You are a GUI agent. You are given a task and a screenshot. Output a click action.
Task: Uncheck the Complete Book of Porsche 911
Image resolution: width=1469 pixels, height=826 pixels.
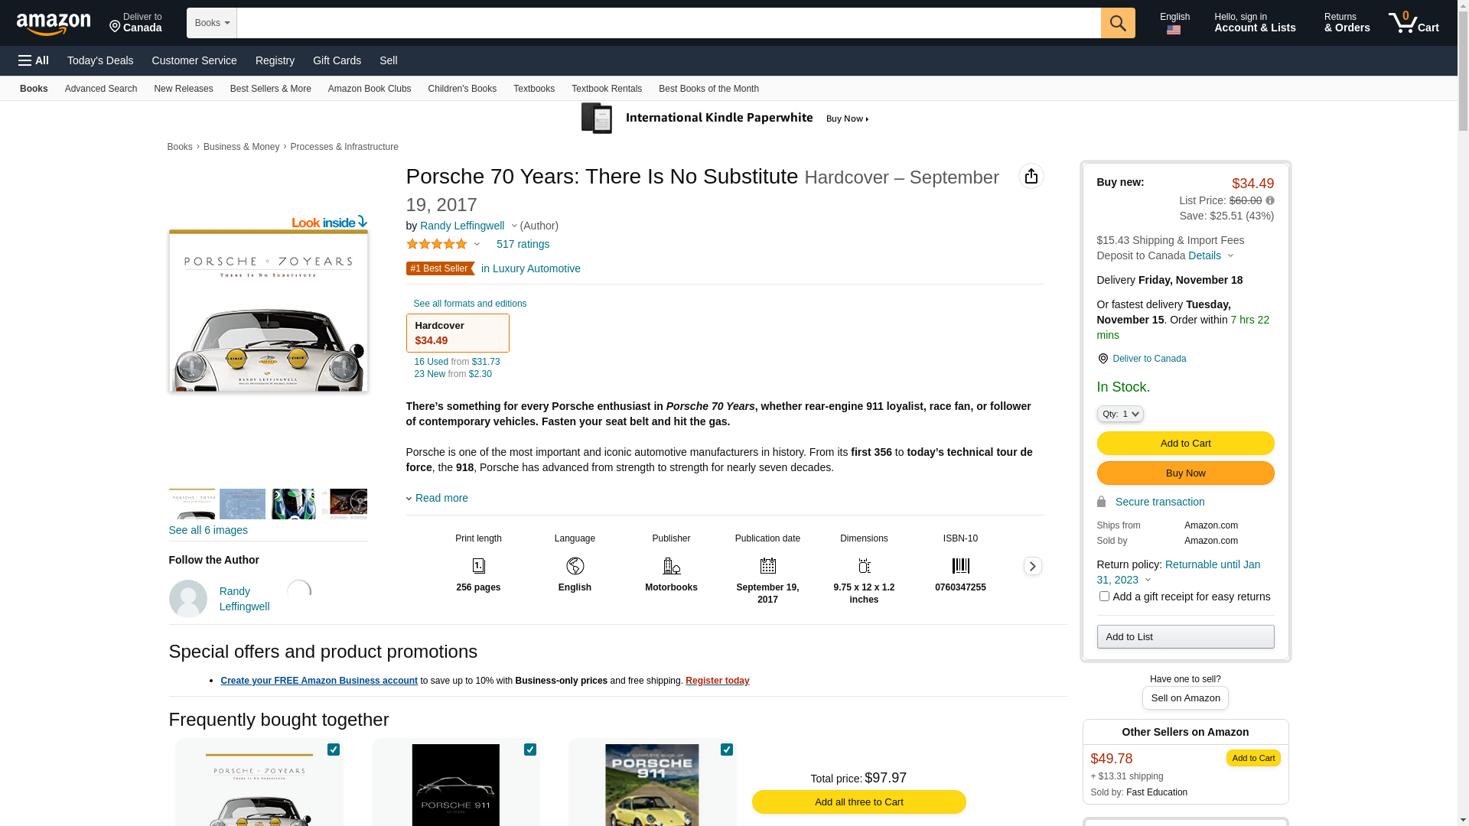point(727,750)
